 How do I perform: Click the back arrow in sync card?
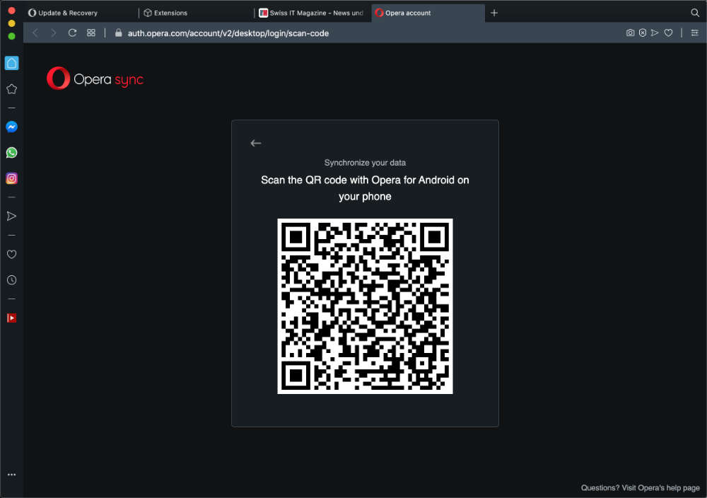pos(256,143)
